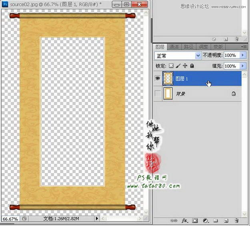
Task: Click the canvas vertical scroll up arrow
Action: [146, 13]
